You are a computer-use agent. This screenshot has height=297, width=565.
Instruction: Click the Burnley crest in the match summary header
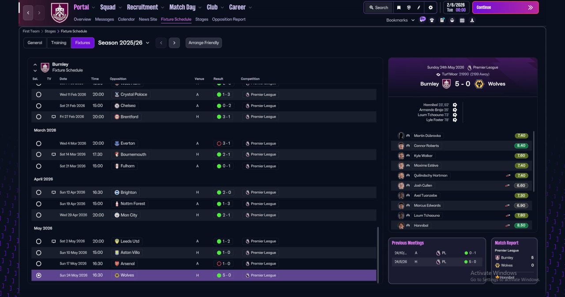point(446,84)
